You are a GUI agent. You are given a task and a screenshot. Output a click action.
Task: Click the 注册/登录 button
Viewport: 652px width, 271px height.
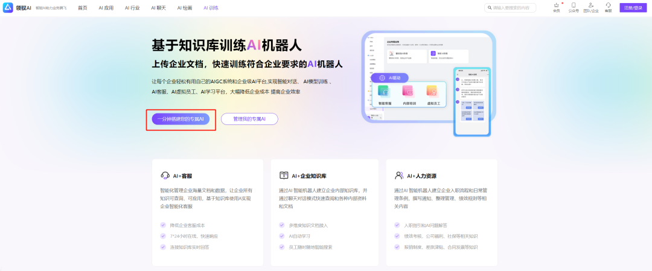tap(633, 8)
